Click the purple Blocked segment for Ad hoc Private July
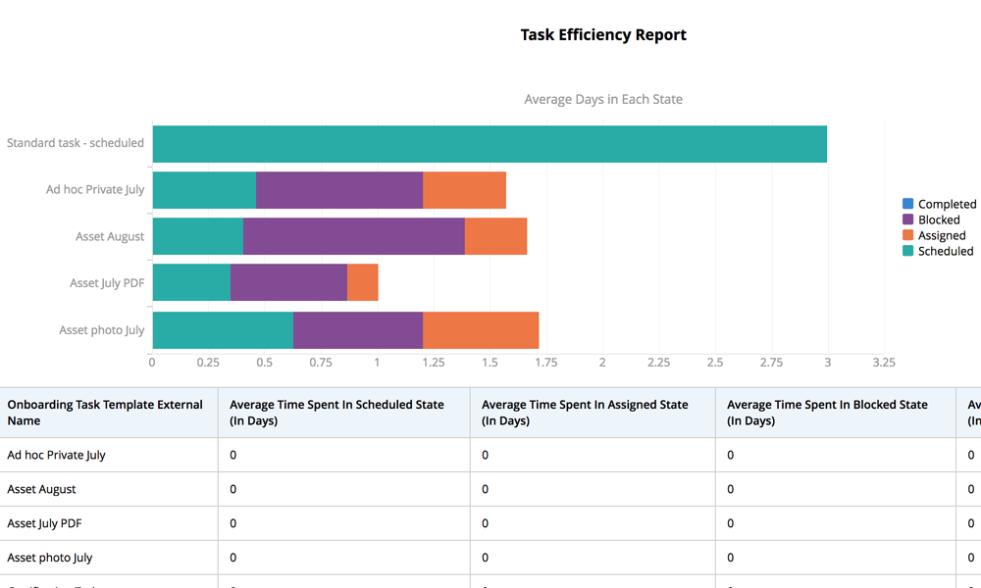Image resolution: width=981 pixels, height=588 pixels. [338, 190]
